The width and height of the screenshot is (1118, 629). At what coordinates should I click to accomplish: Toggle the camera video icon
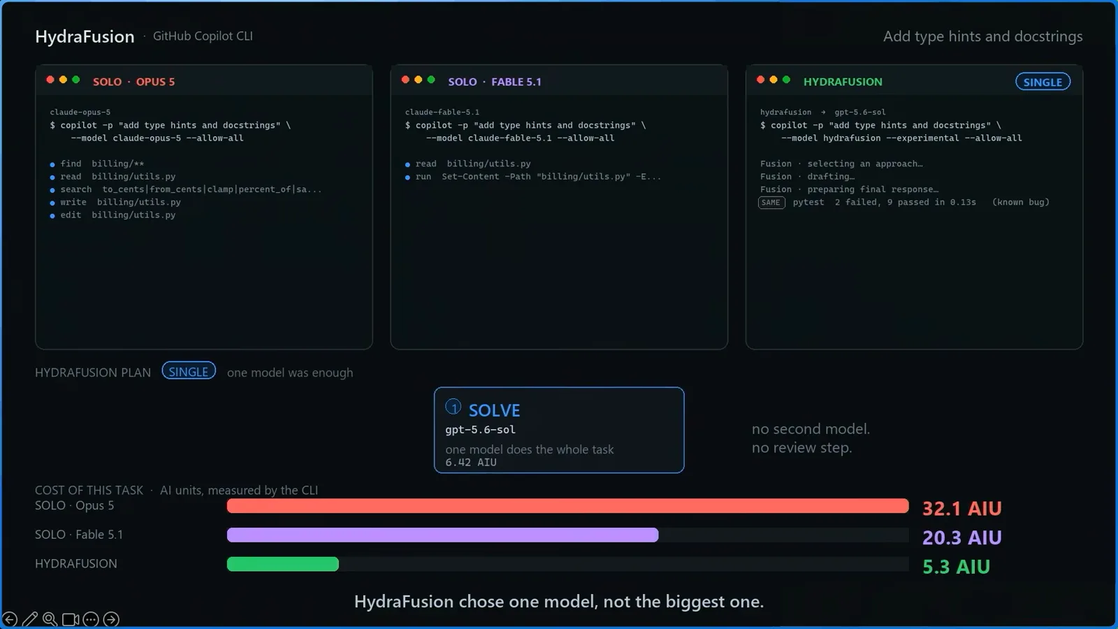pos(71,619)
